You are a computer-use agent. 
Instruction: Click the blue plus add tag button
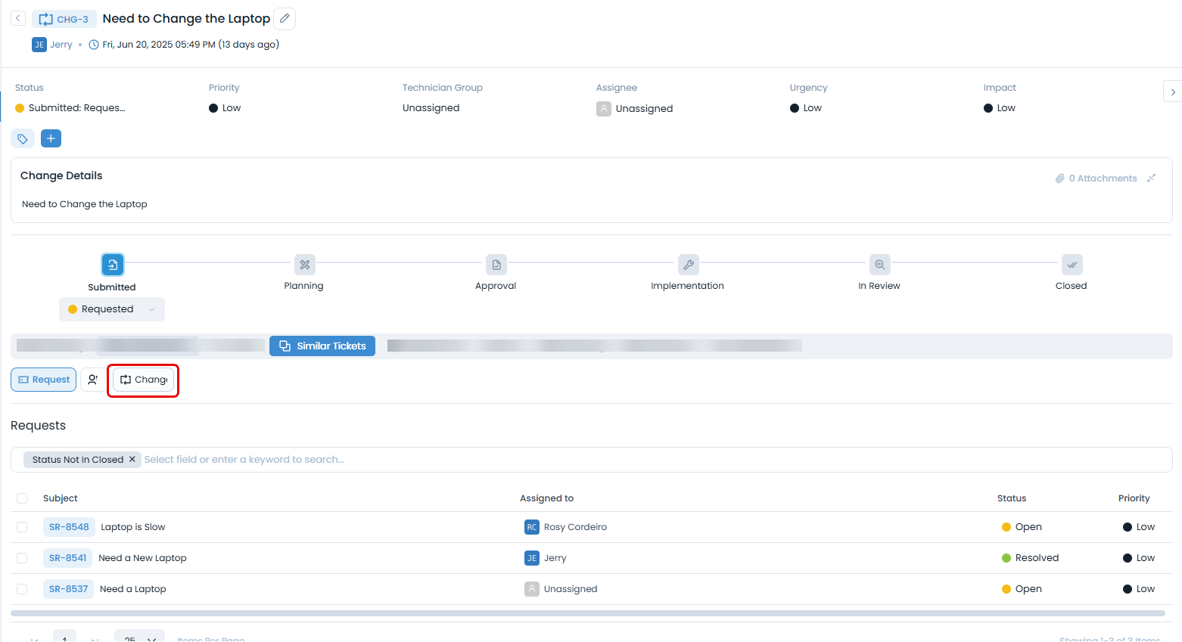tap(51, 139)
